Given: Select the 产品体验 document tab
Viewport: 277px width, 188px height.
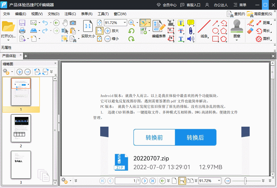Looking at the screenshot, I should [9, 56].
